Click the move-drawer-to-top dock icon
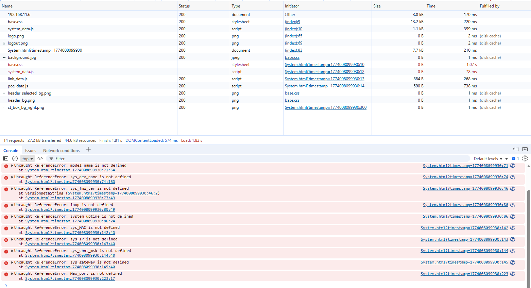This screenshot has height=288, width=531. pyautogui.click(x=516, y=149)
